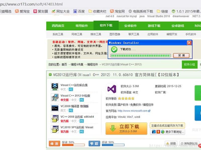Click the Visual C++运行库合集 icon
Image resolution: width=201 pixels, height=150 pixels.
point(55,87)
